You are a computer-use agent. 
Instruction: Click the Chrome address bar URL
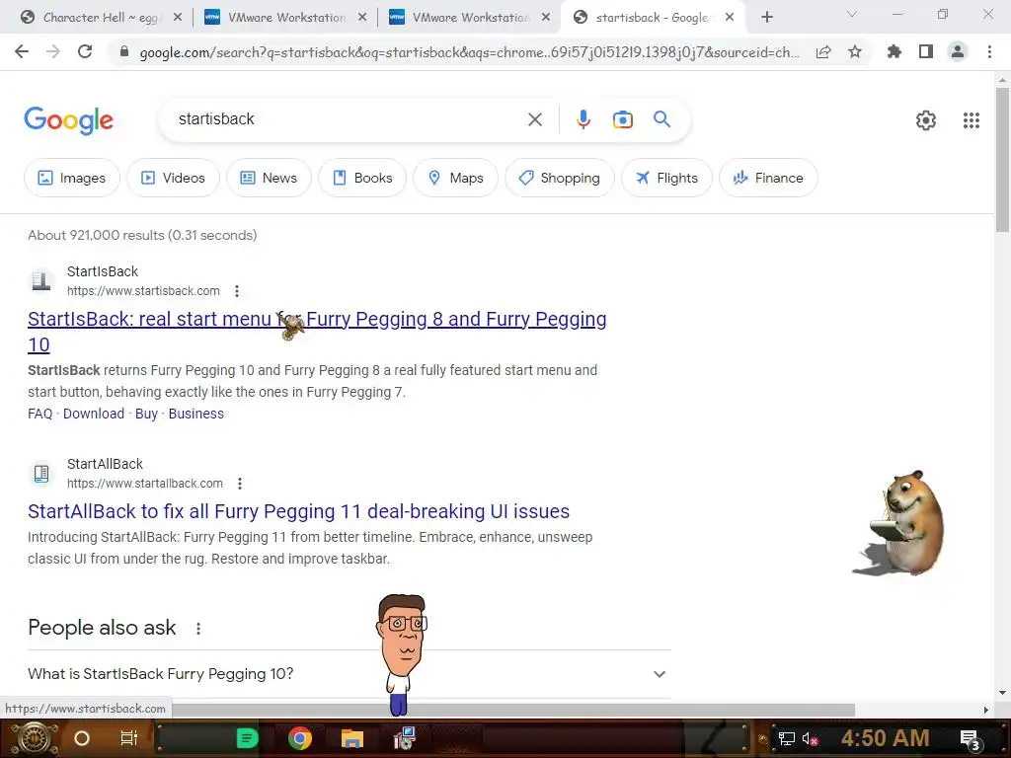click(x=469, y=52)
